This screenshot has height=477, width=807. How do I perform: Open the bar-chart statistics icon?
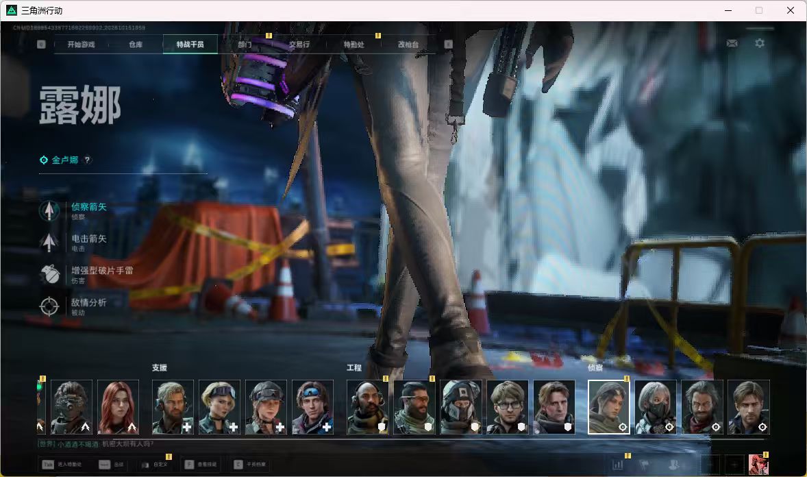point(618,465)
